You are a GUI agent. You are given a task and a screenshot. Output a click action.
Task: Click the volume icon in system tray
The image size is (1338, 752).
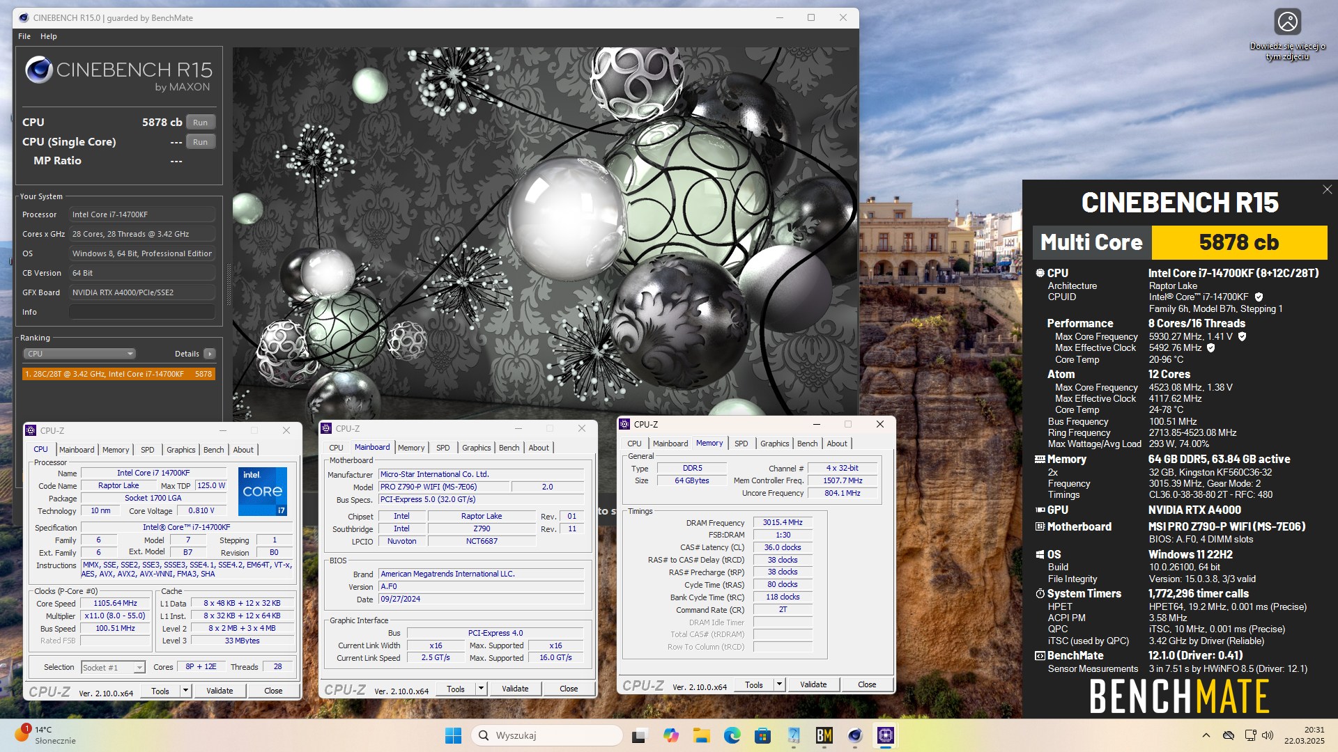[1268, 735]
